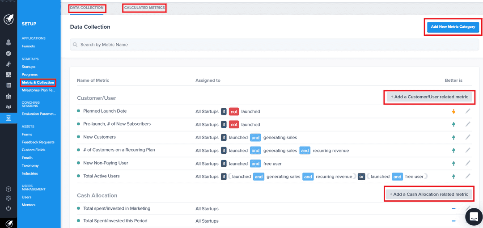Focus the Search by Metric Name field
This screenshot has width=483, height=228.
275,45
